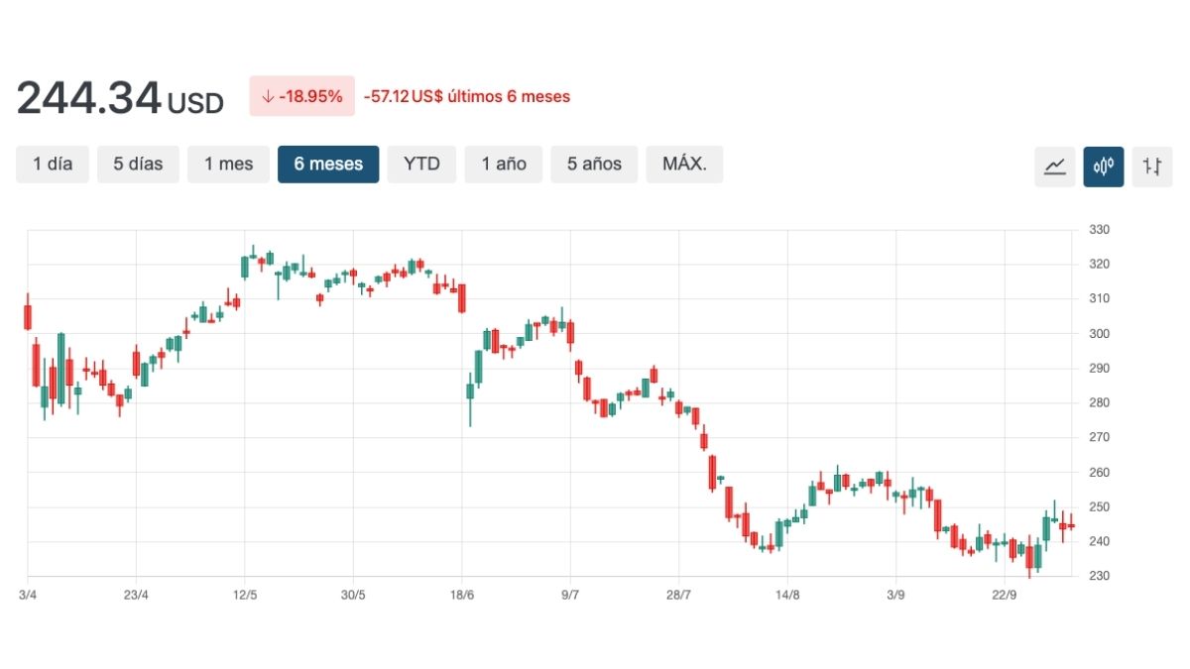
Task: Select the 18/6 date marker
Action: [x=462, y=595]
